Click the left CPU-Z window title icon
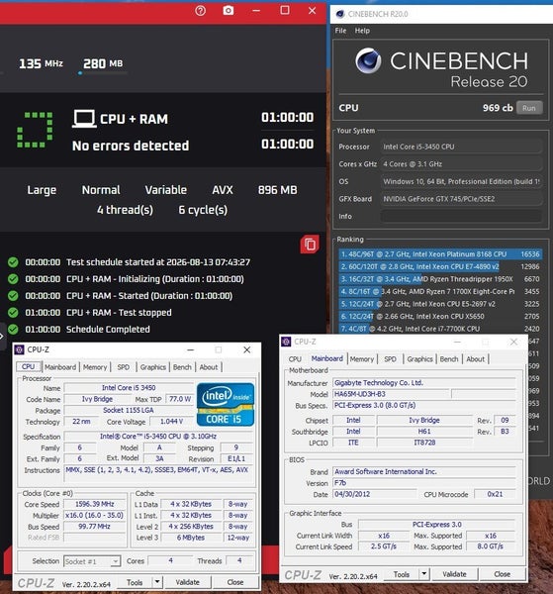Viewport: 553px width, 594px height. click(x=19, y=349)
